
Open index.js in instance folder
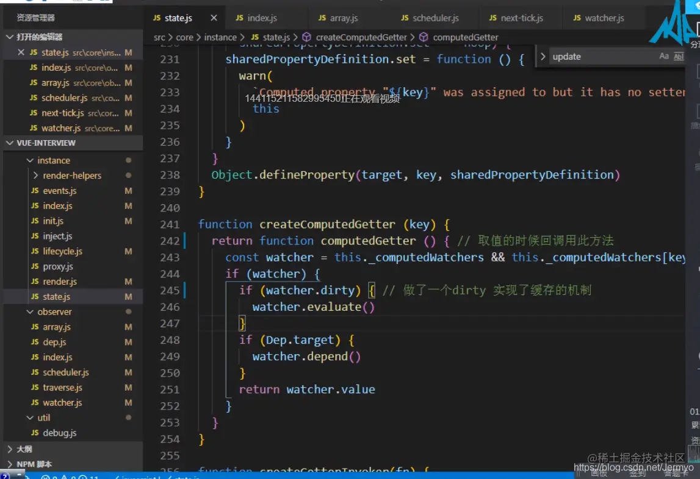pos(73,205)
